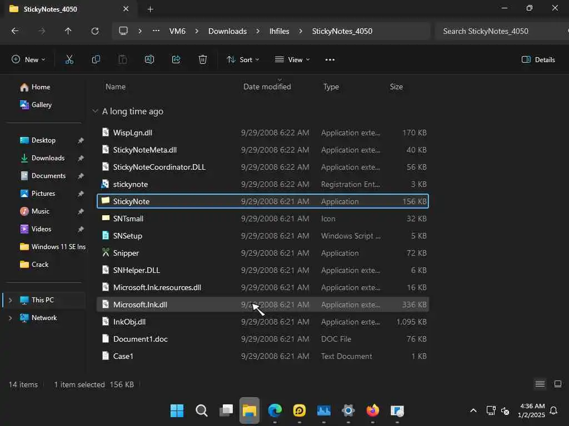Open the Sort dropdown menu
The width and height of the screenshot is (569, 426).
243,60
